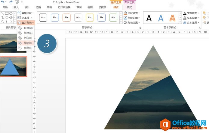Image resolution: width=209 pixels, height=133 pixels.
Task: Select the rectangle shape in shapes gallery
Action: [x=6, y=13]
